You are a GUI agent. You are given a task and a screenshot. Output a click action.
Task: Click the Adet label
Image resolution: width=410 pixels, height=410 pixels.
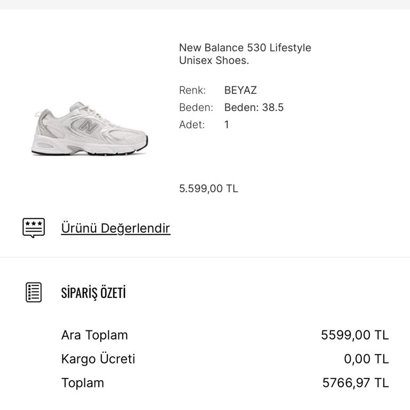(192, 124)
